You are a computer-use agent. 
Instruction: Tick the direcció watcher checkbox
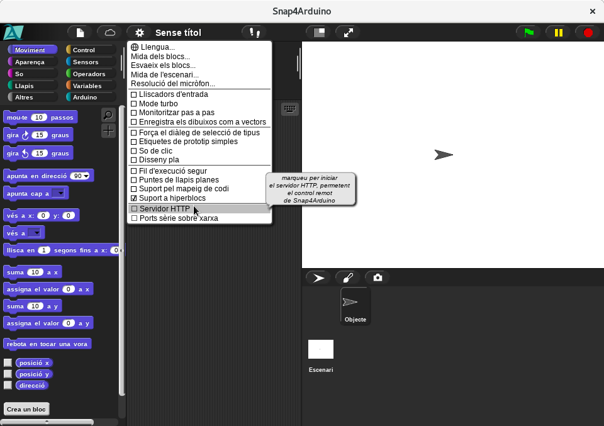click(8, 385)
